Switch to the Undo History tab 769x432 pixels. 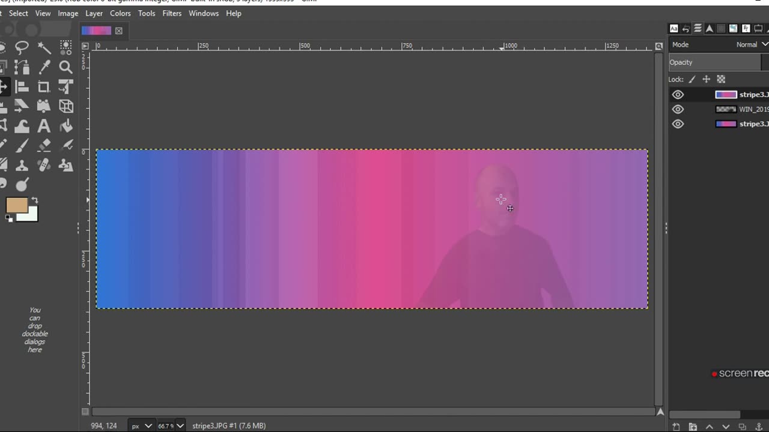[685, 28]
